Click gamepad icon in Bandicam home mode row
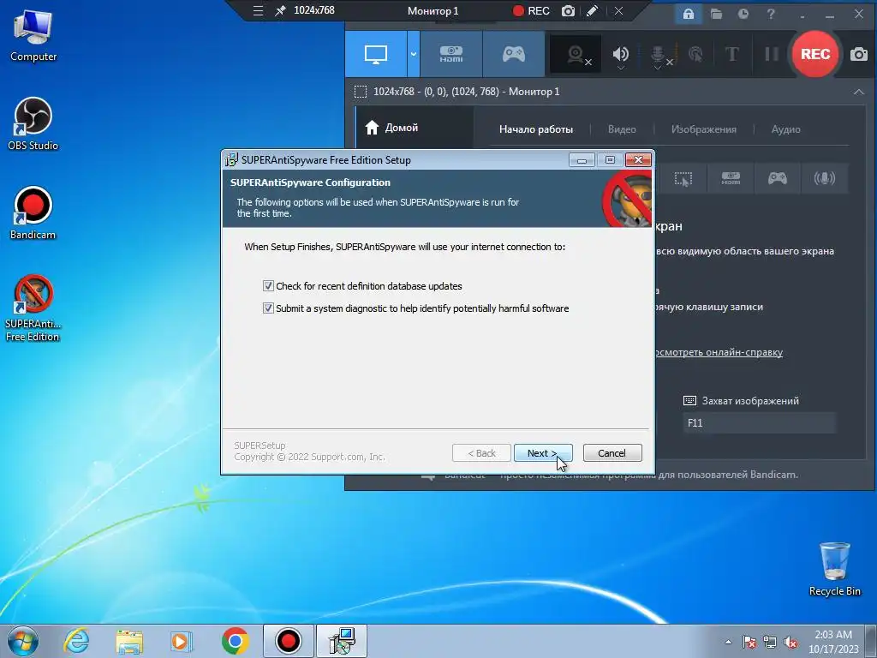 tap(778, 178)
